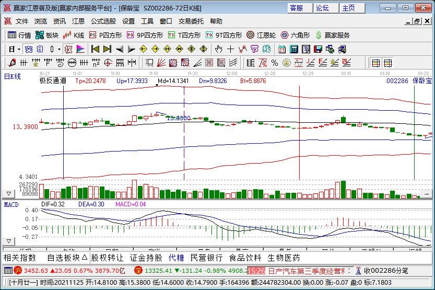Collapse the volume panel triangle button
Viewport: 435px width, 290px height.
[x=8, y=194]
